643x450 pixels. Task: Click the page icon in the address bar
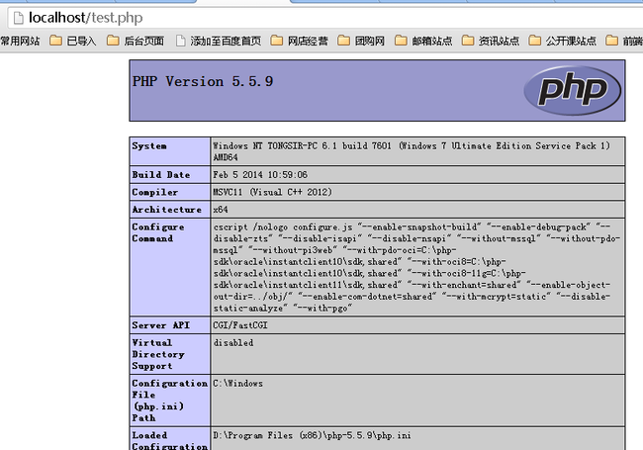click(18, 18)
